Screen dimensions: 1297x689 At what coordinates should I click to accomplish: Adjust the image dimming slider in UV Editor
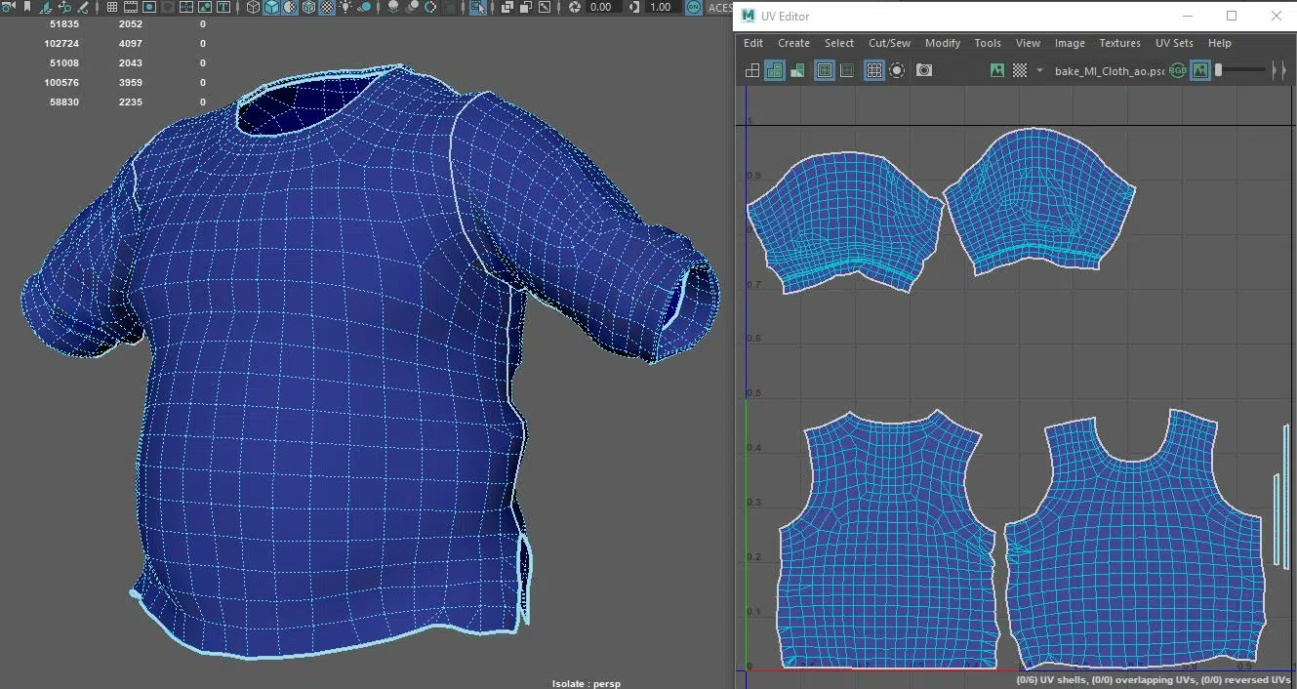(1240, 70)
